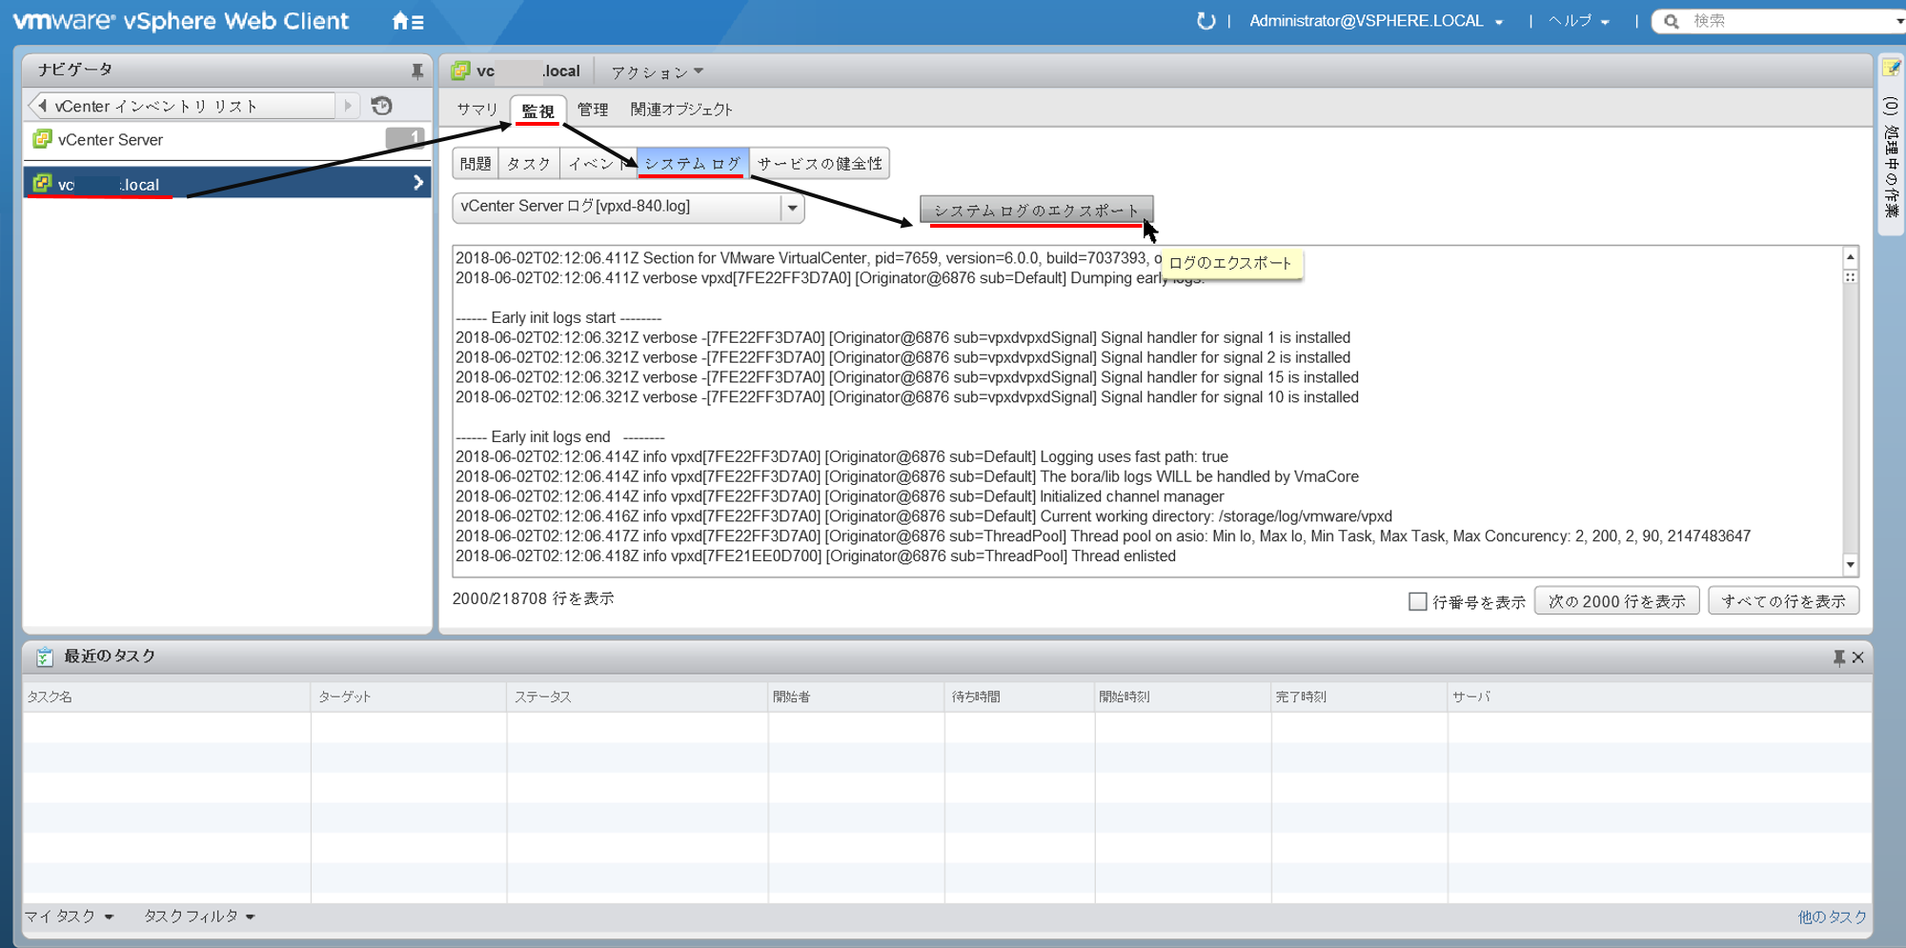Click the vSphere Web Client logo
The width and height of the screenshot is (1906, 948).
pyautogui.click(x=180, y=21)
